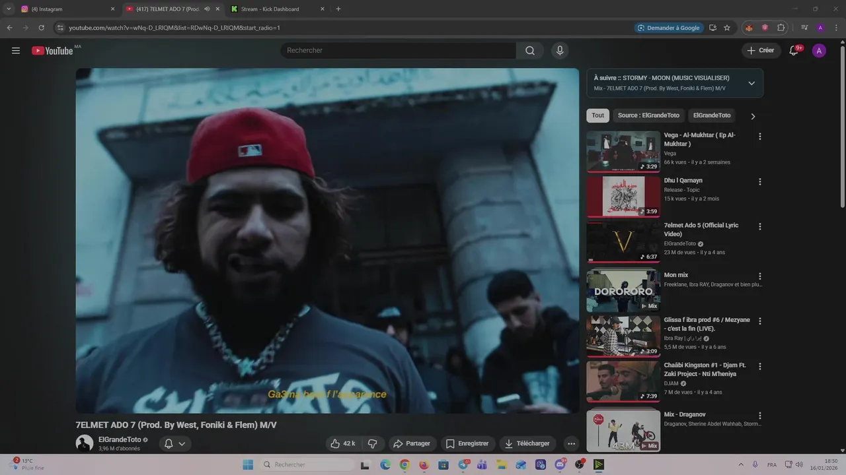Install app icon in address bar

pyautogui.click(x=712, y=28)
